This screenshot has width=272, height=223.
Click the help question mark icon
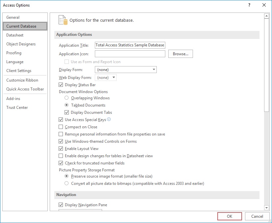tap(249, 5)
